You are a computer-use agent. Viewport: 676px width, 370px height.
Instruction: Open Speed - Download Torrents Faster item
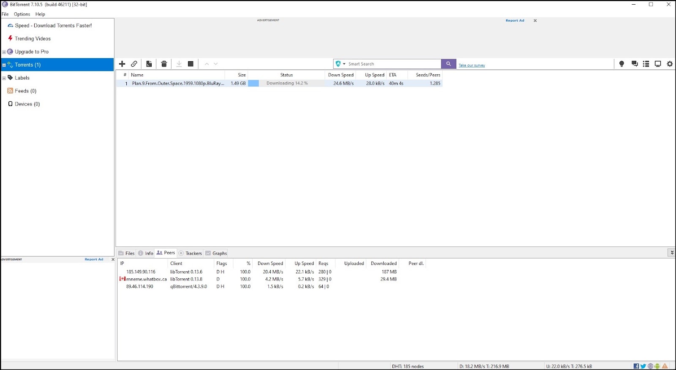point(53,25)
